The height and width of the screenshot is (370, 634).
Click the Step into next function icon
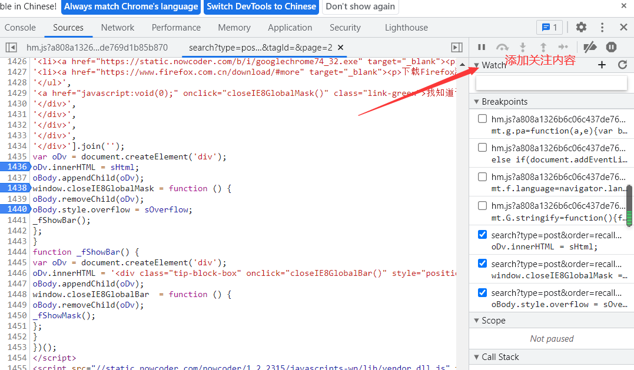coord(523,47)
